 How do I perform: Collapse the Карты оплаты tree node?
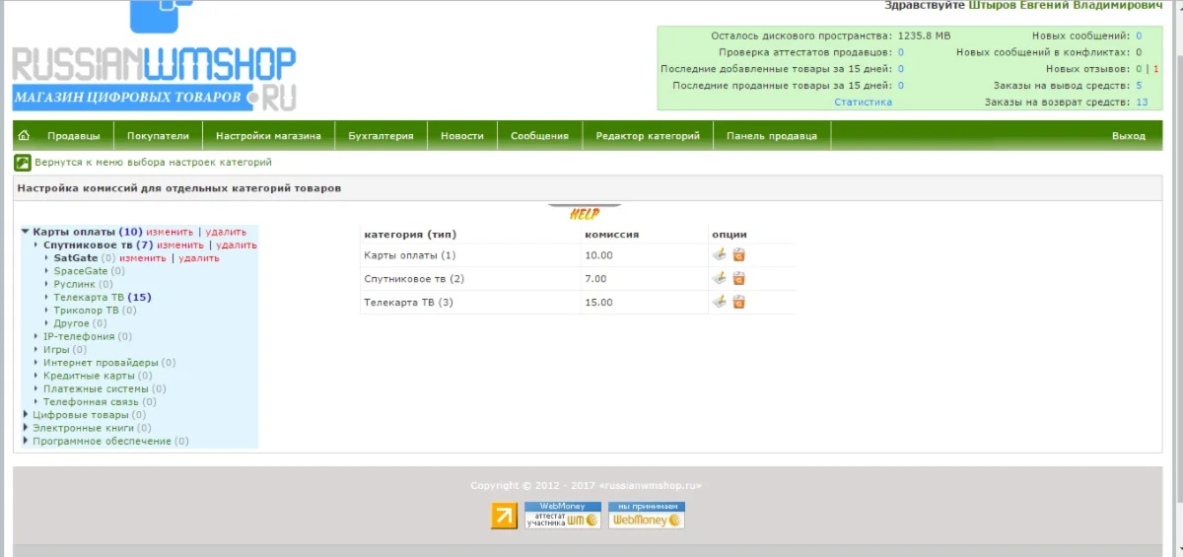tap(26, 232)
